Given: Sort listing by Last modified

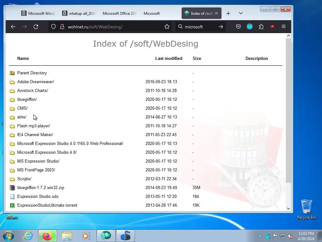Looking at the screenshot, I should 169,58.
